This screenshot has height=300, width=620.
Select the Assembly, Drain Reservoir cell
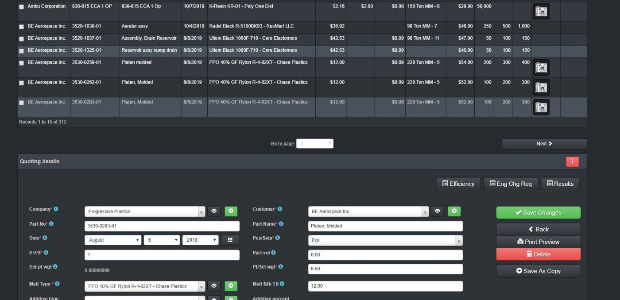(x=151, y=39)
